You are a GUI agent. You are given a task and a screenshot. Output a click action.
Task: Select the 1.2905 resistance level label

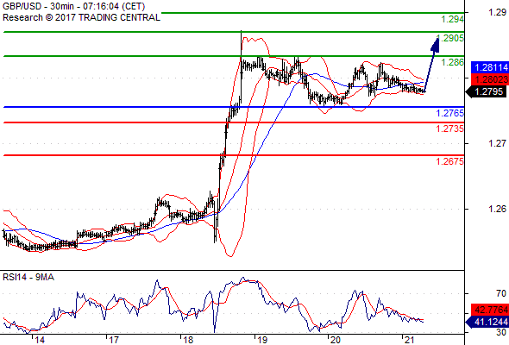[450, 38]
